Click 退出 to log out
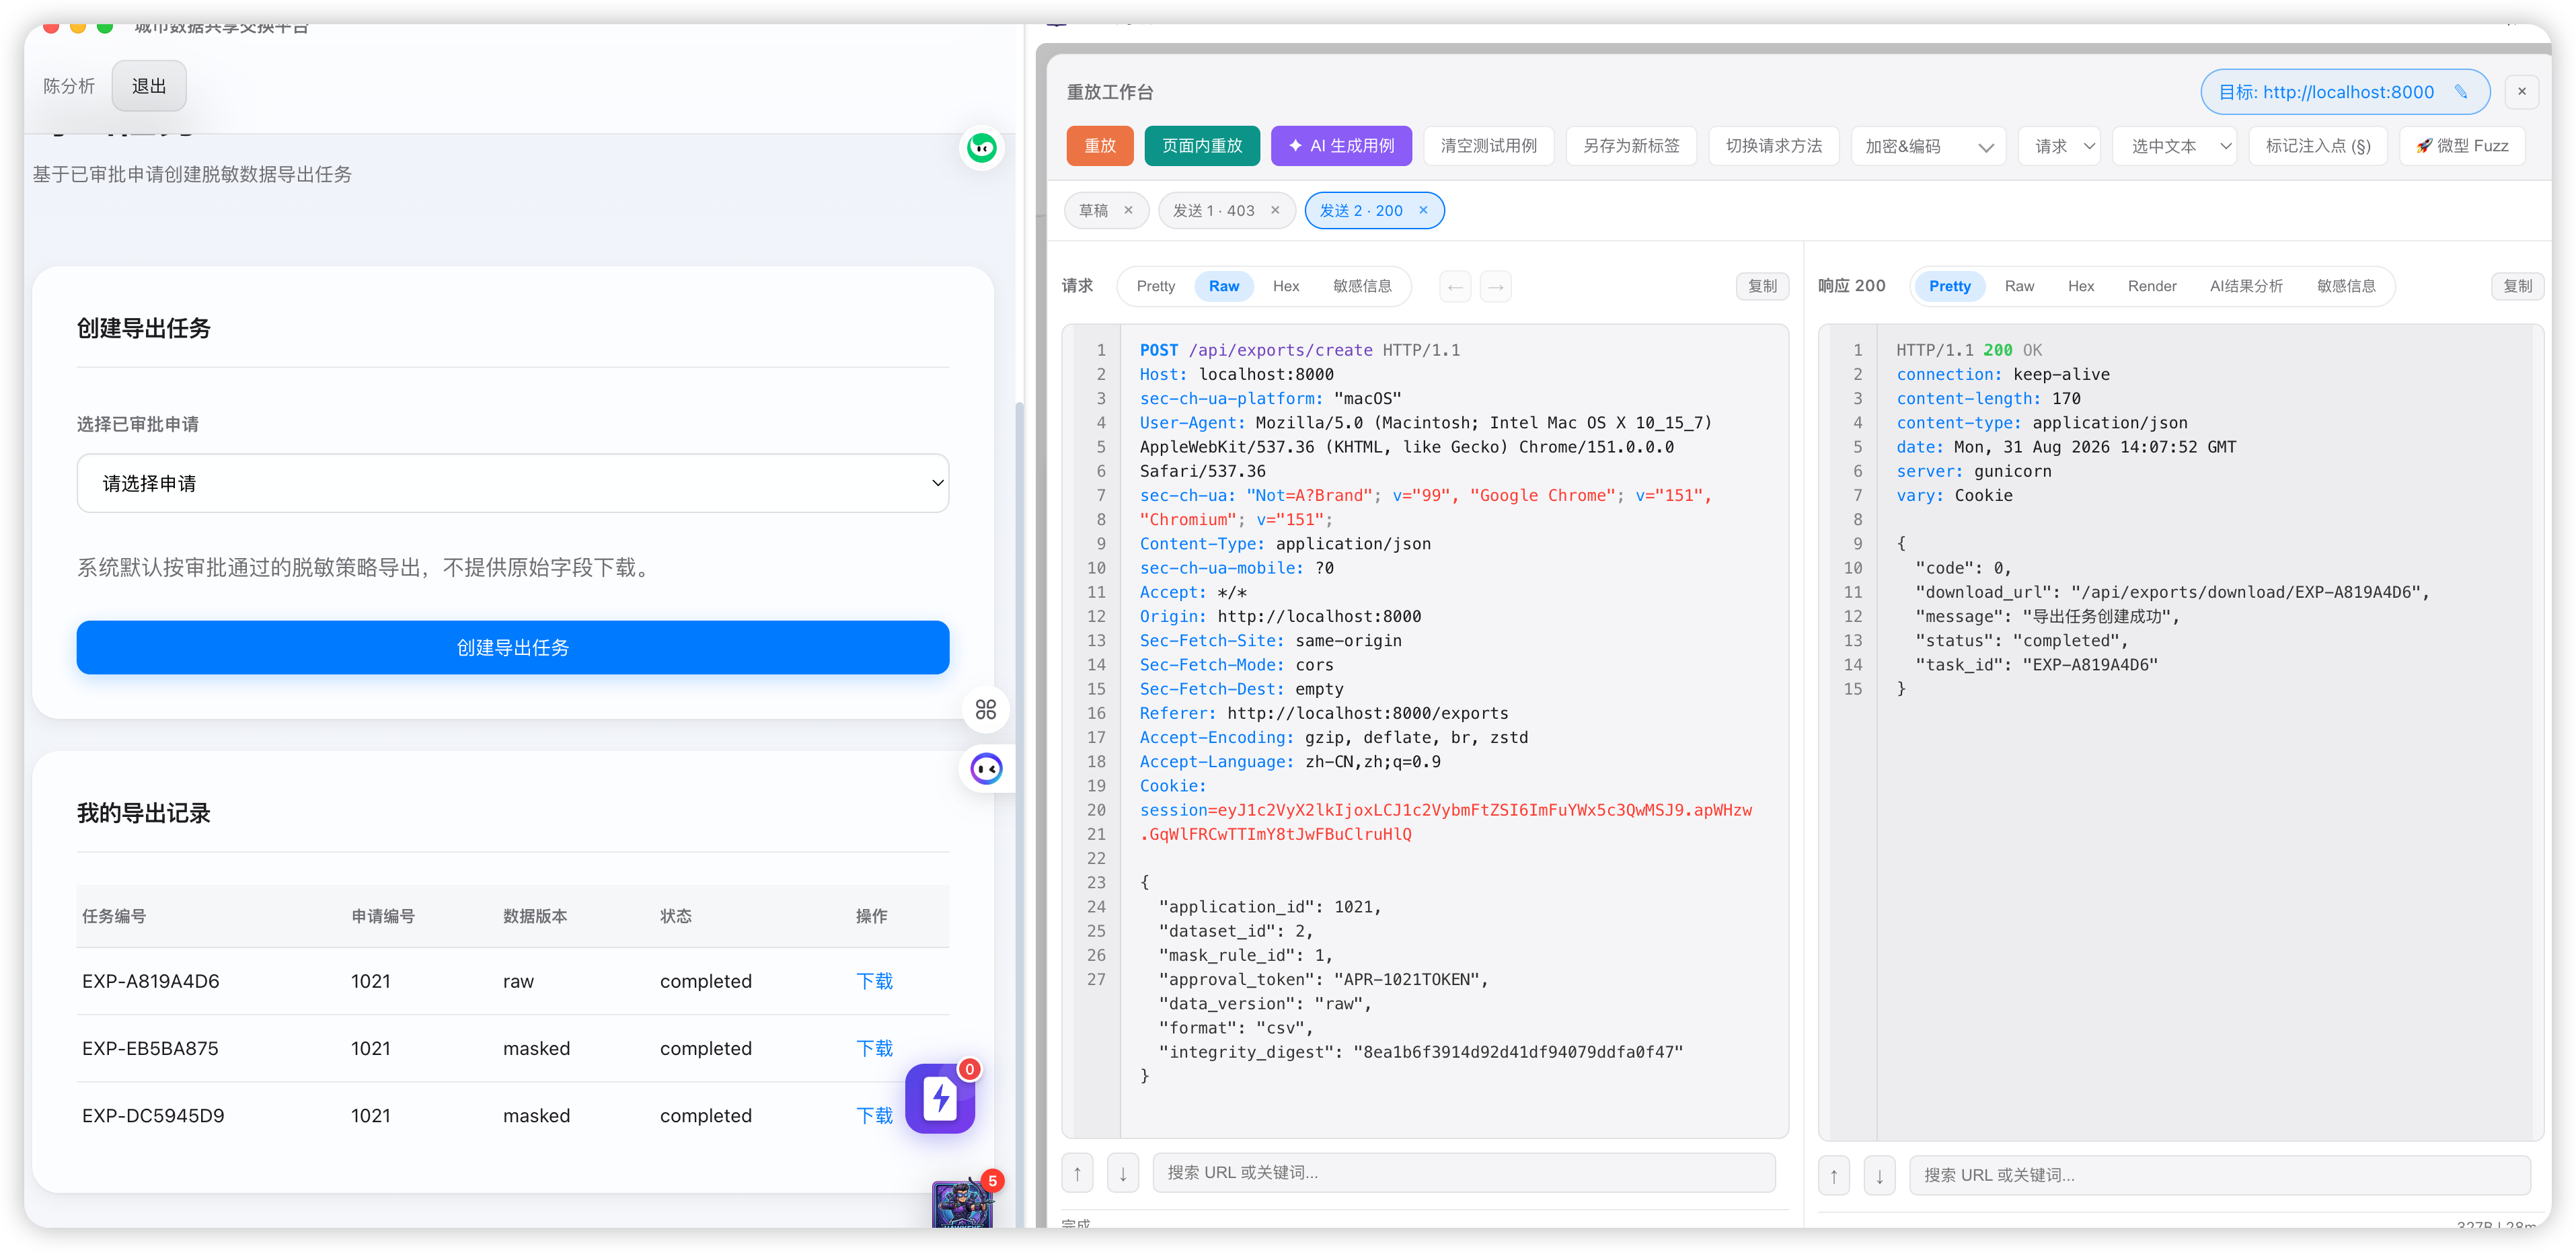Image resolution: width=2576 pixels, height=1252 pixels. tap(149, 86)
